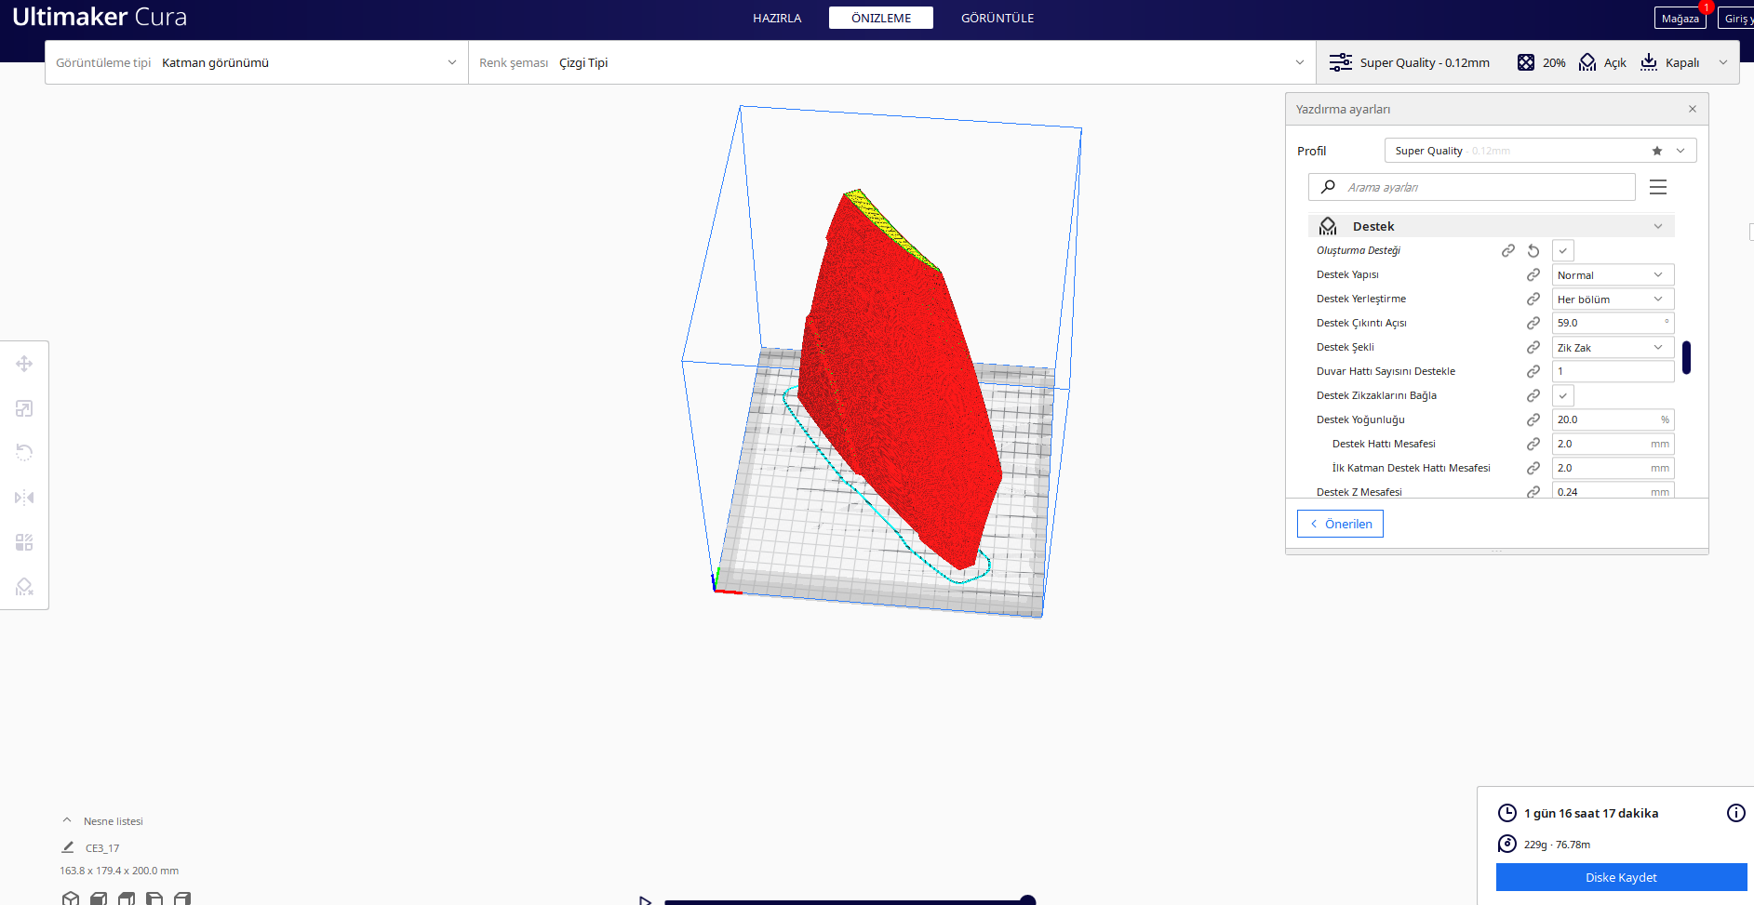
Task: Click the link icon for Destek Şekli
Action: click(x=1533, y=347)
